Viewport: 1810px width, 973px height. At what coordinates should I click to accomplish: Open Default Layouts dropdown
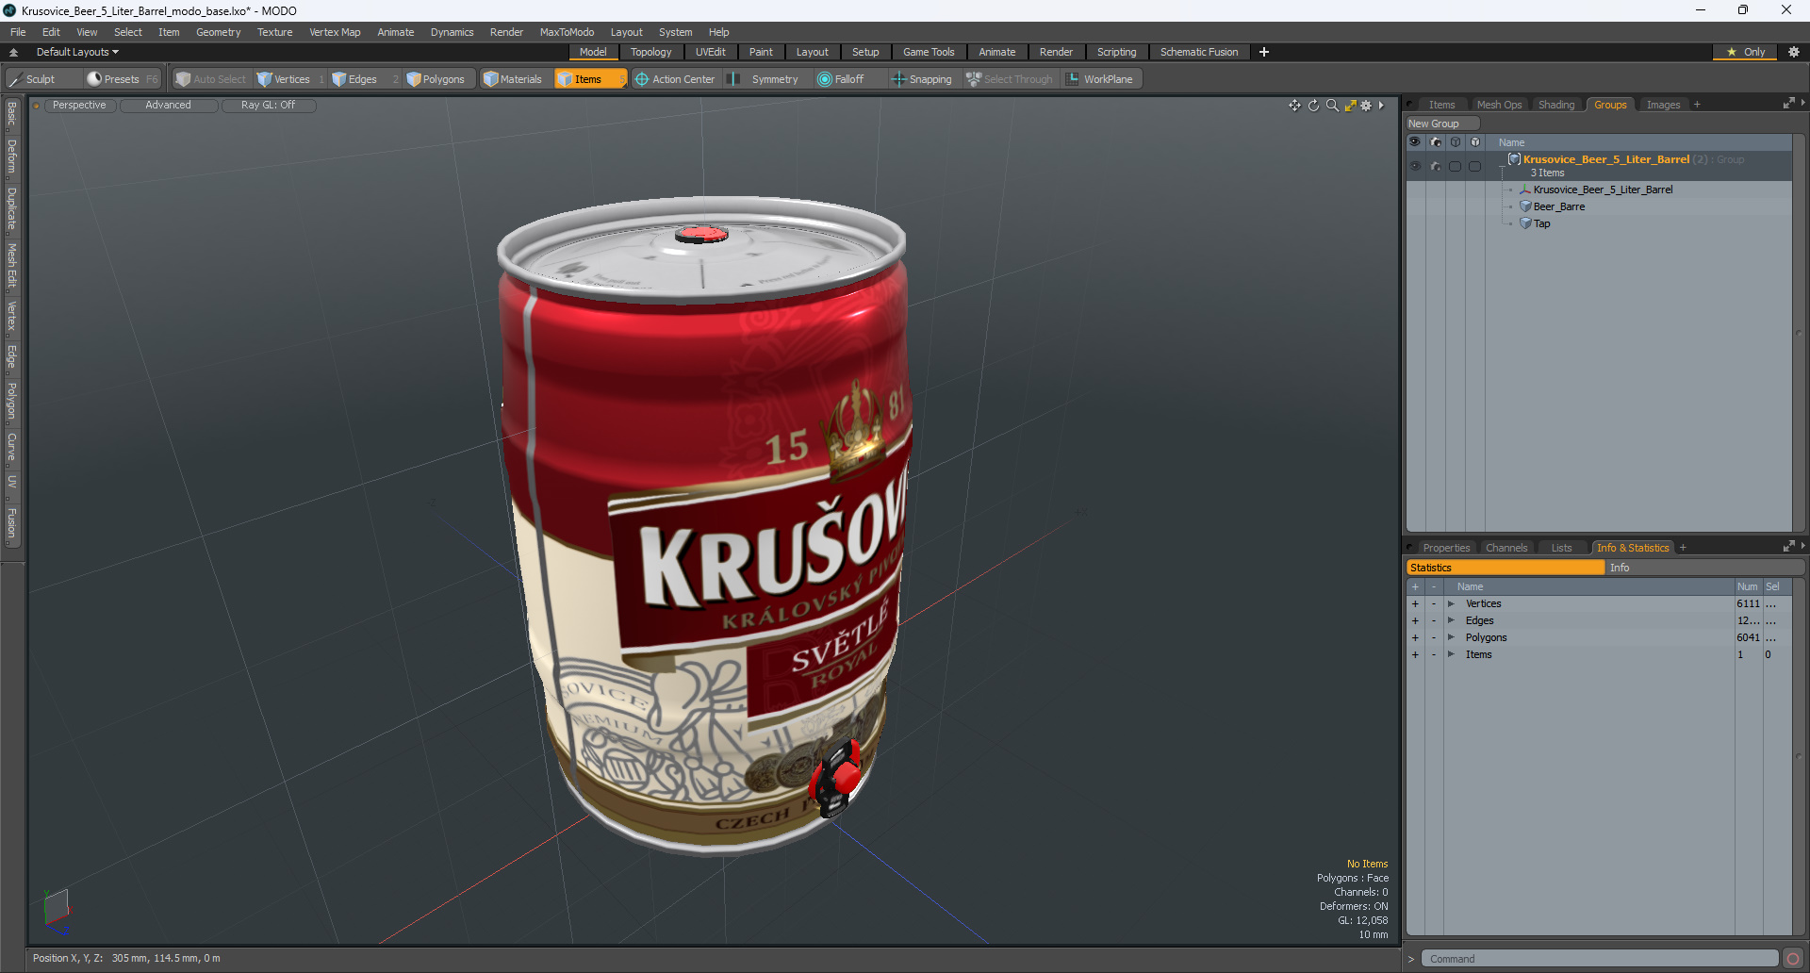pyautogui.click(x=77, y=52)
